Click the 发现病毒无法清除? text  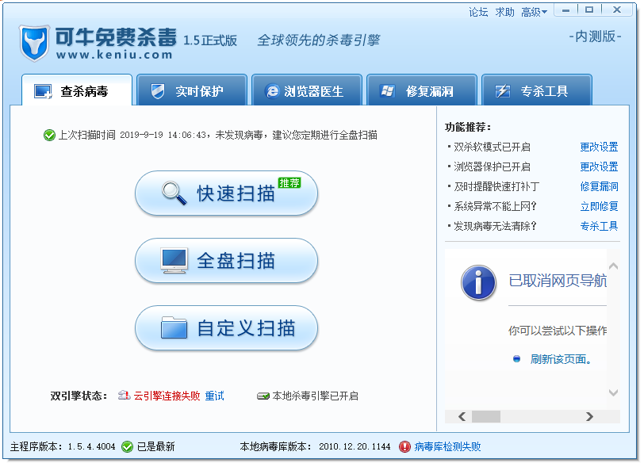coord(495,226)
